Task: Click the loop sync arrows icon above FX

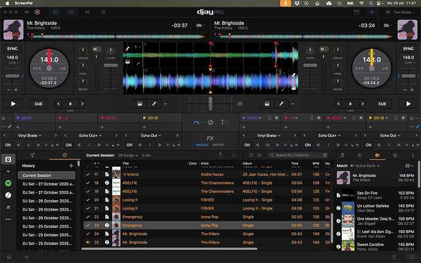Action: (210, 122)
